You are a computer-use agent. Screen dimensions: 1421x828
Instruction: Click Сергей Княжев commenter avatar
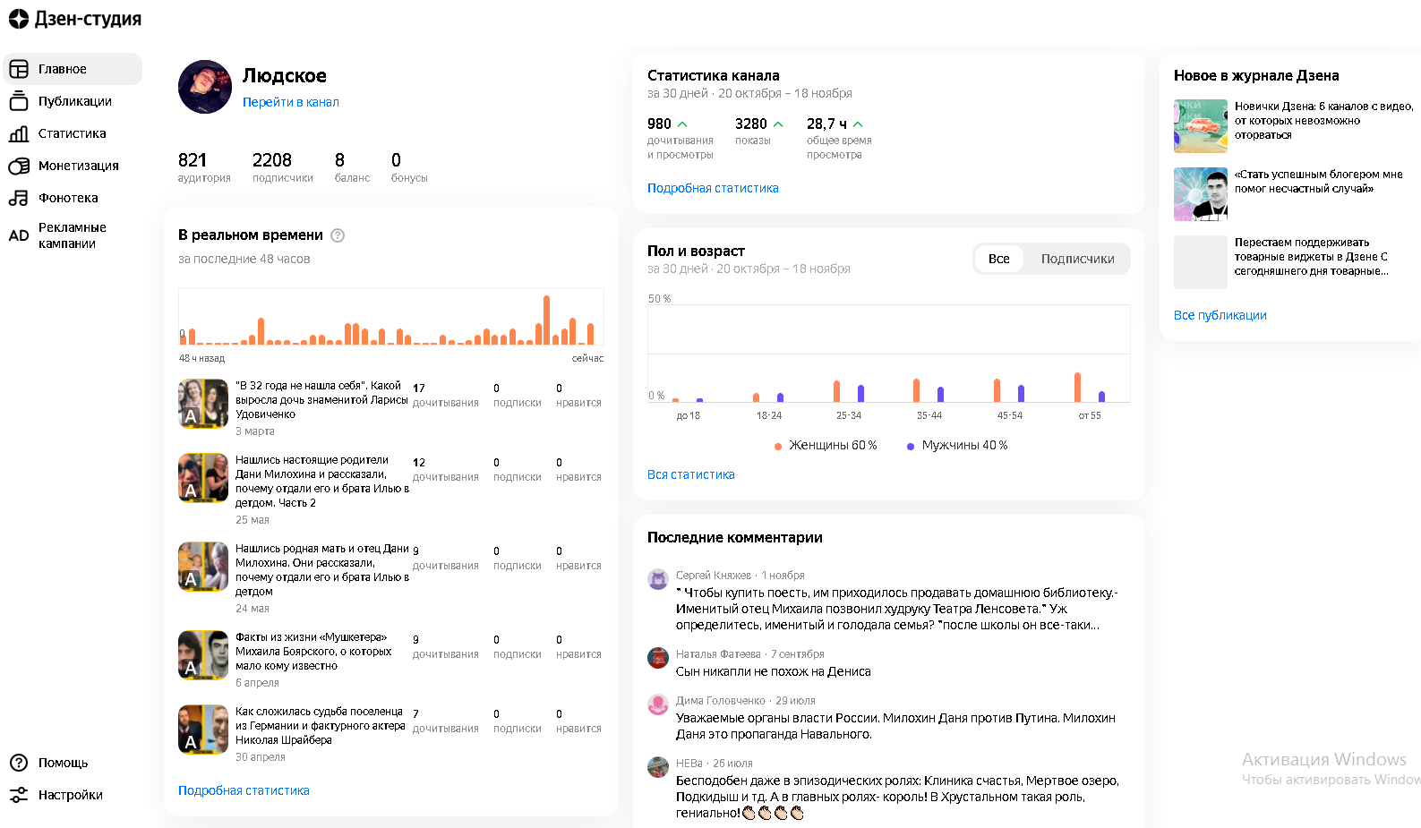658,579
